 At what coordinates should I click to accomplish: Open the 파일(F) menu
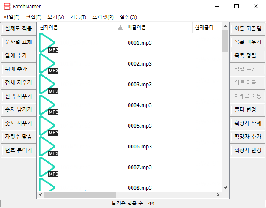click(x=11, y=17)
